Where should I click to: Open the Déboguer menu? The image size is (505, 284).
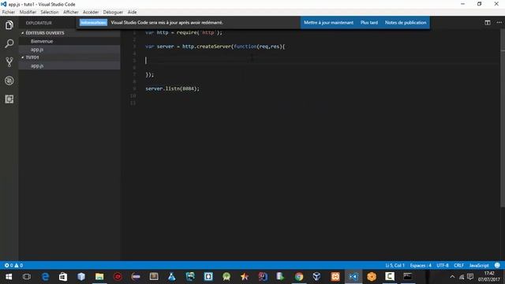pos(113,13)
